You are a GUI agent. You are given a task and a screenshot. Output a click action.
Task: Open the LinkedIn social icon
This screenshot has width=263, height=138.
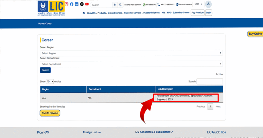pos(77,4)
